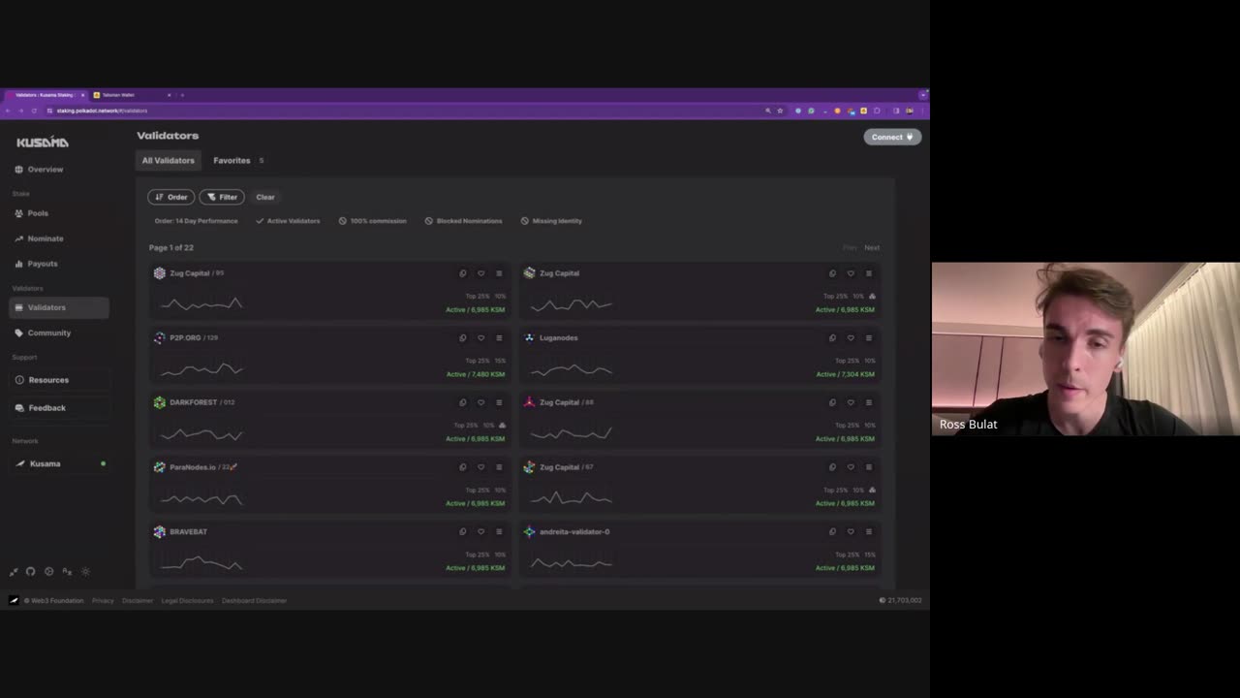Click the Blocked Nominations filter tag
The height and width of the screenshot is (698, 1240).
463,221
